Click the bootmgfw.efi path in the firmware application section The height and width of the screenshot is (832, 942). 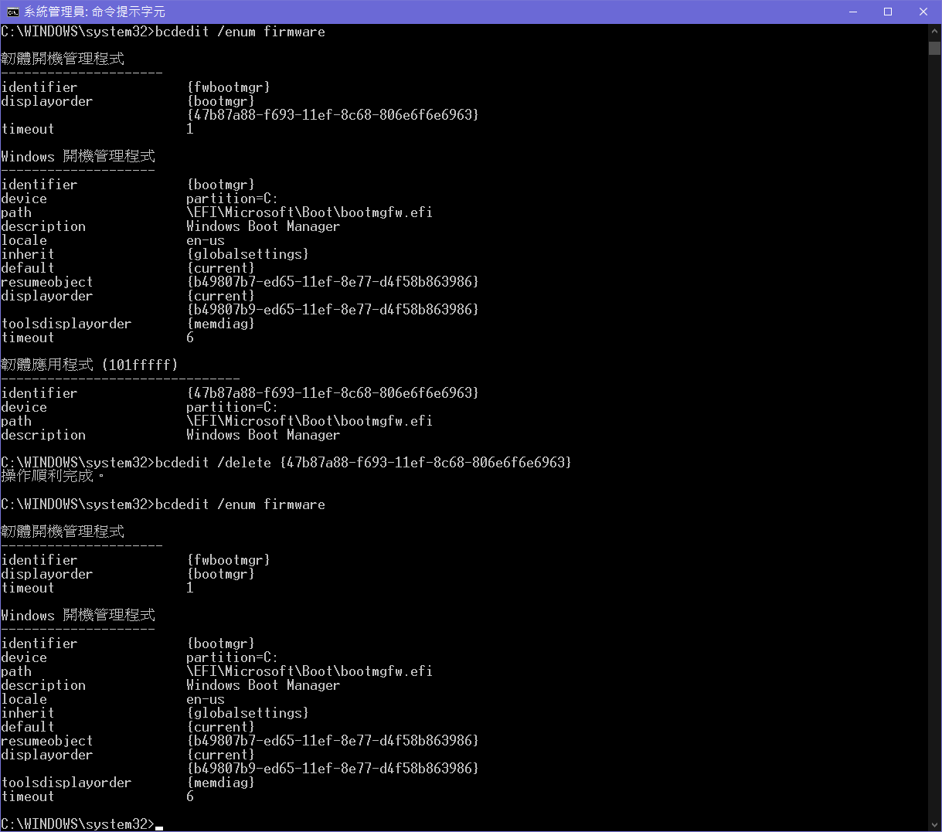(x=309, y=421)
